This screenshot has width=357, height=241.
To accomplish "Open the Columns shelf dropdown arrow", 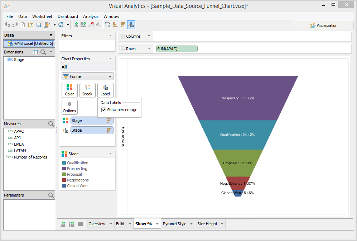I will point(149,36).
